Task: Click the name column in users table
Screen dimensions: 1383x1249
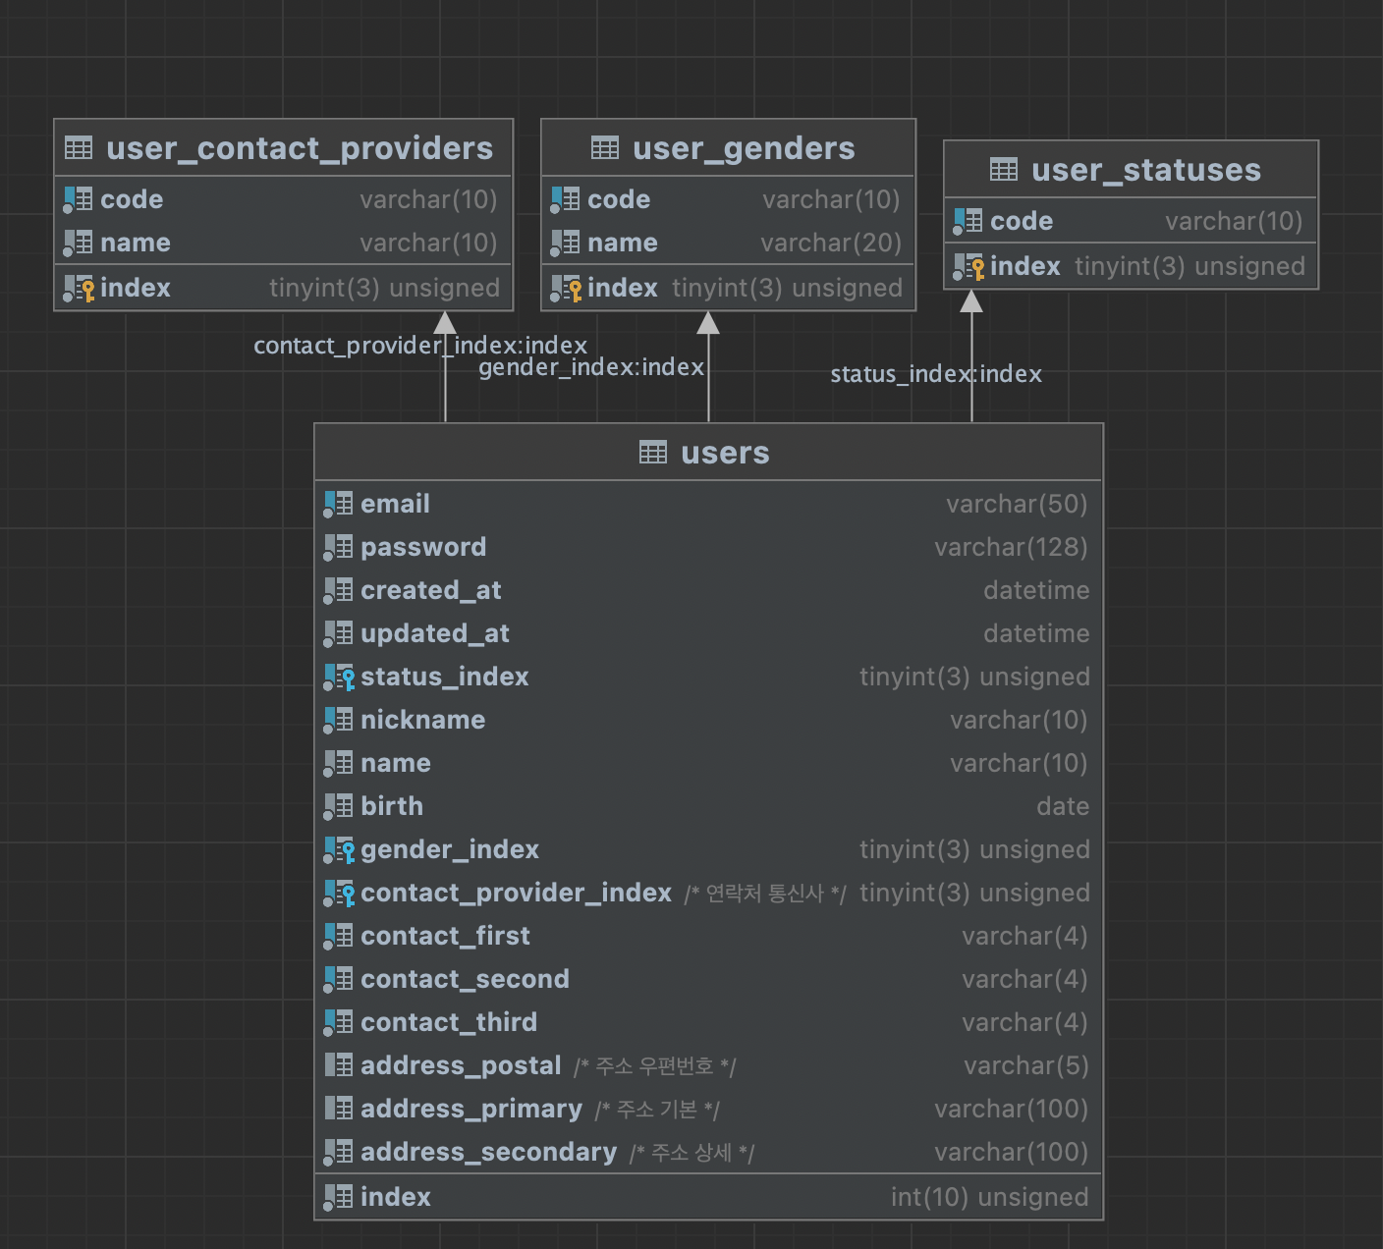Action: [395, 763]
